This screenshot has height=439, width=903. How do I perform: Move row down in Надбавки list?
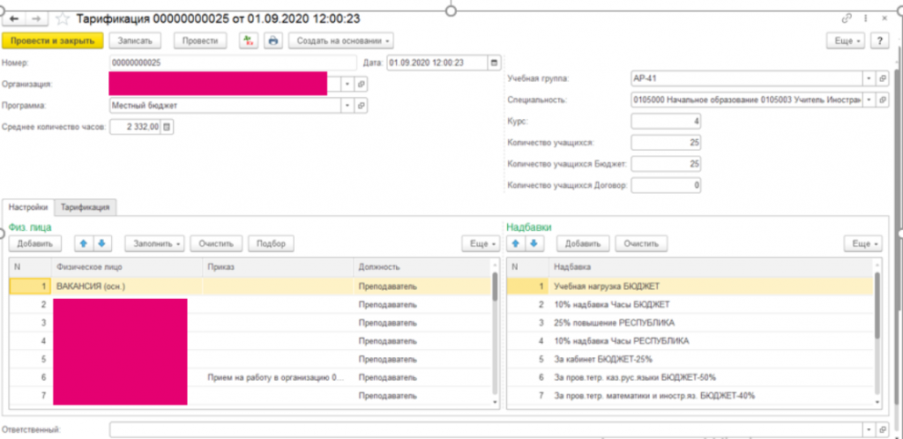[x=534, y=243]
